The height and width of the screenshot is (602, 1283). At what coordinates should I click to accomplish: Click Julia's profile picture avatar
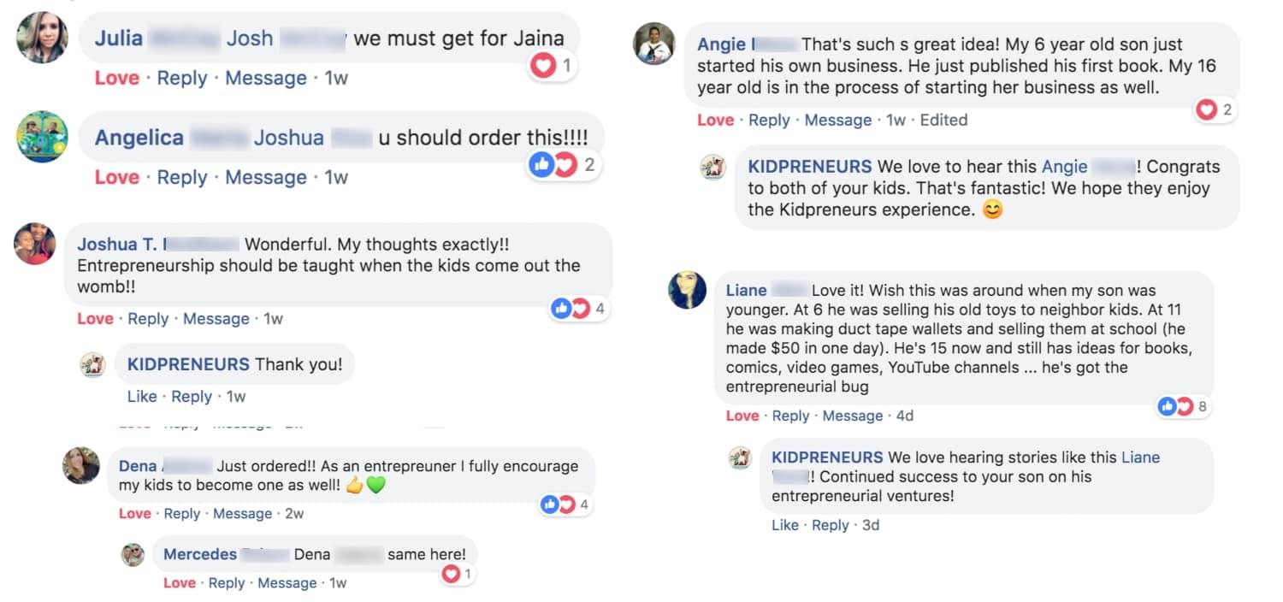(x=42, y=38)
